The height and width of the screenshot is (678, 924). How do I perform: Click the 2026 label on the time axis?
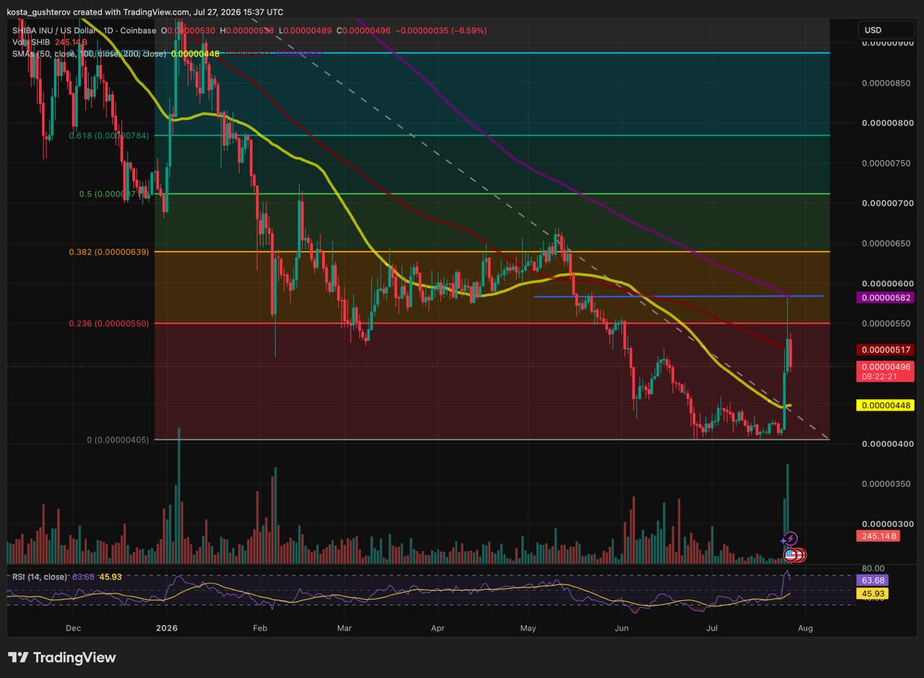[x=167, y=628]
